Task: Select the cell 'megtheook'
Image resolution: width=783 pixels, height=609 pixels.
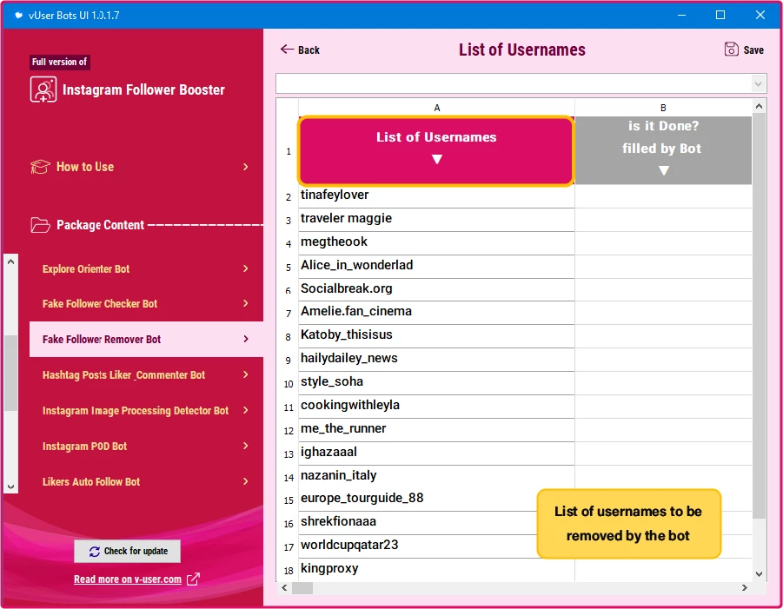Action: pyautogui.click(x=436, y=243)
